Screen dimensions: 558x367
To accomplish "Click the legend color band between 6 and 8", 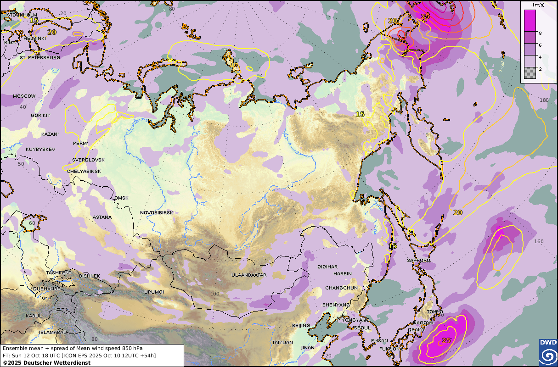I will point(530,39).
